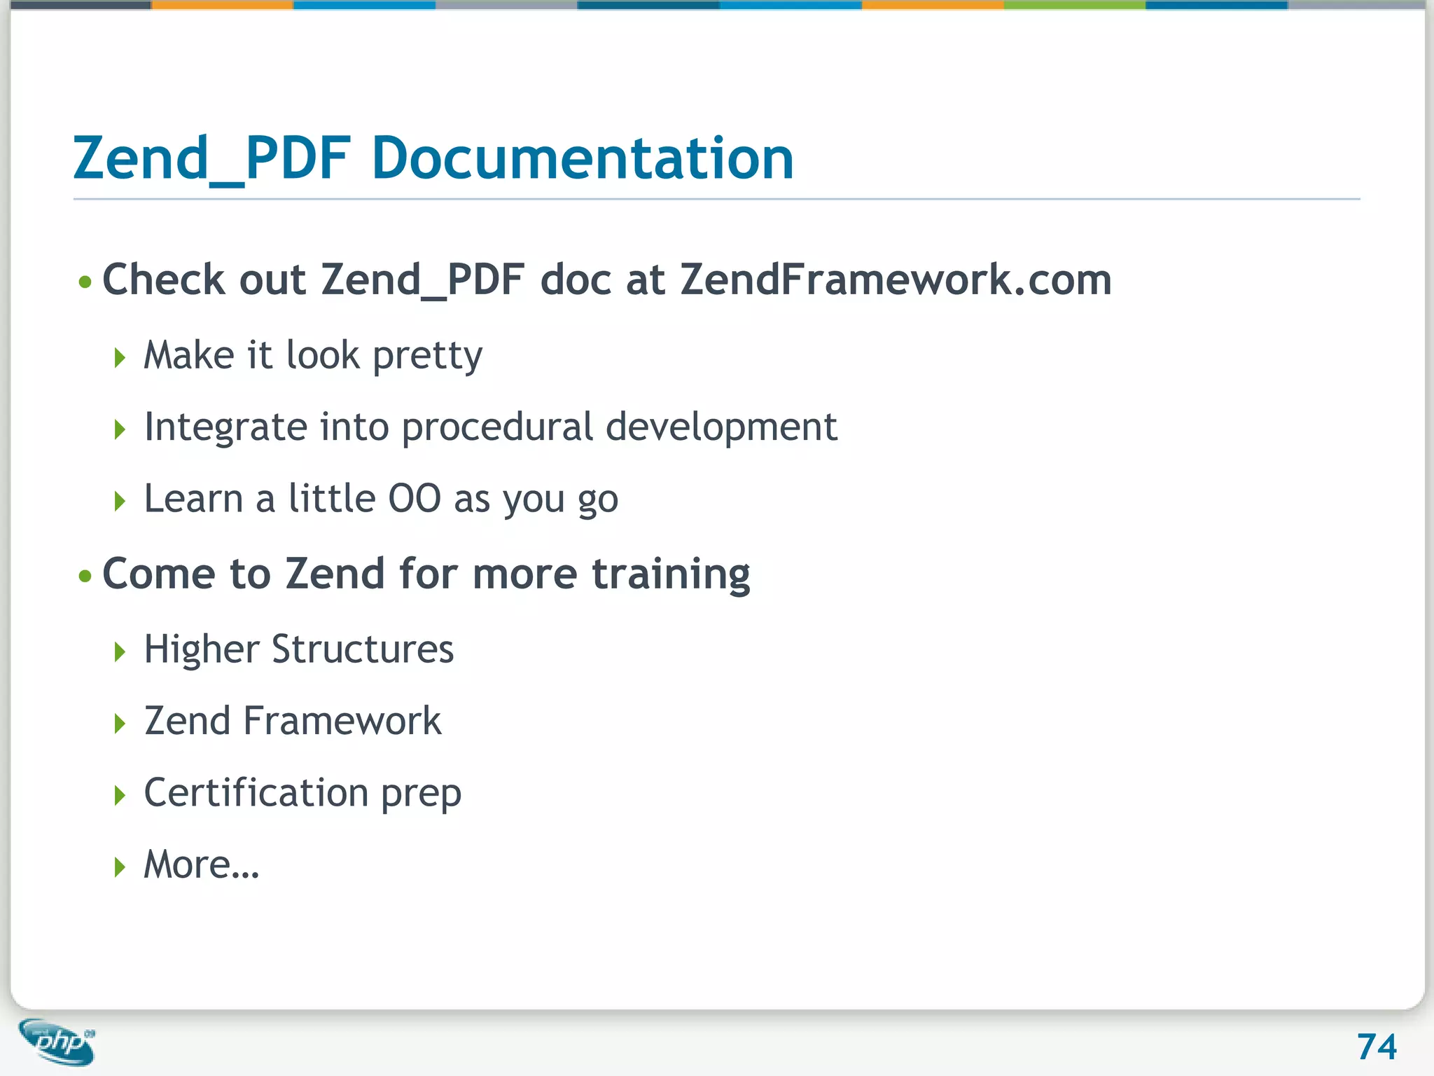Click the 'Zend Framework' sub-bullet
The height and width of the screenshot is (1076, 1434).
coord(293,721)
